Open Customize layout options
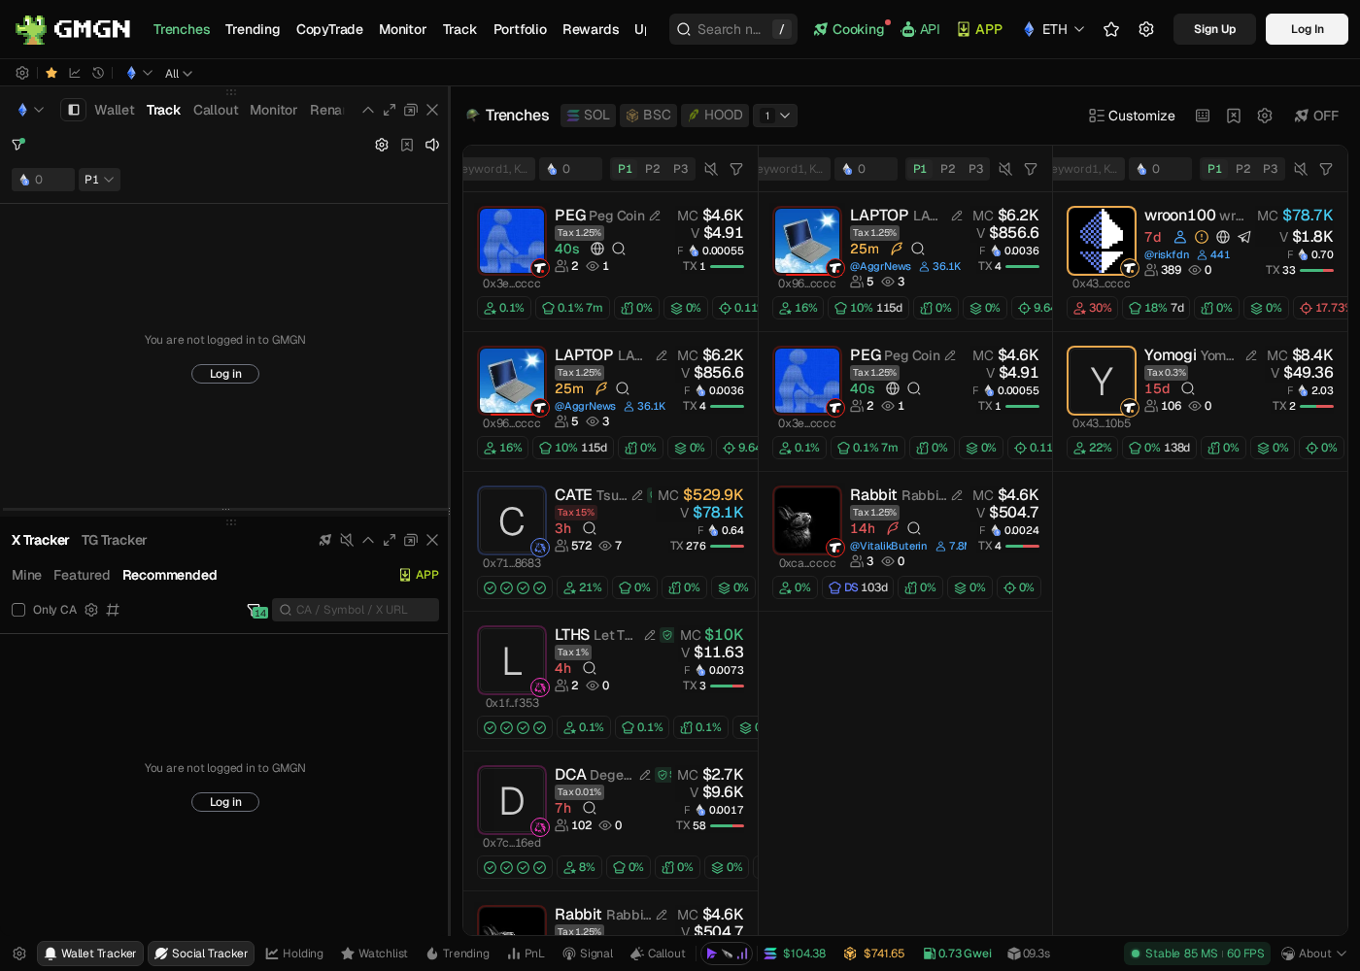The height and width of the screenshot is (971, 1360). point(1132,116)
